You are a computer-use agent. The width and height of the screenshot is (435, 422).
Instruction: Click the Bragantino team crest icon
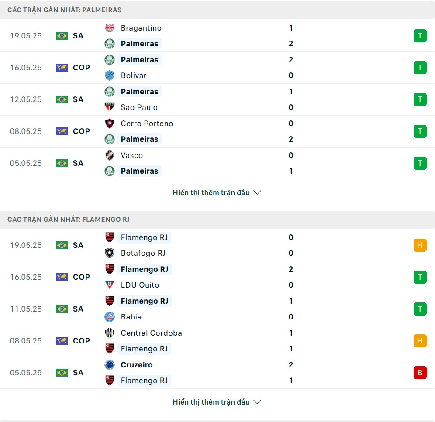click(x=110, y=28)
